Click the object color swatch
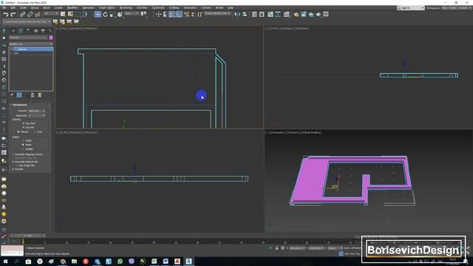Viewport: 473px width, 266px height. click(51, 38)
